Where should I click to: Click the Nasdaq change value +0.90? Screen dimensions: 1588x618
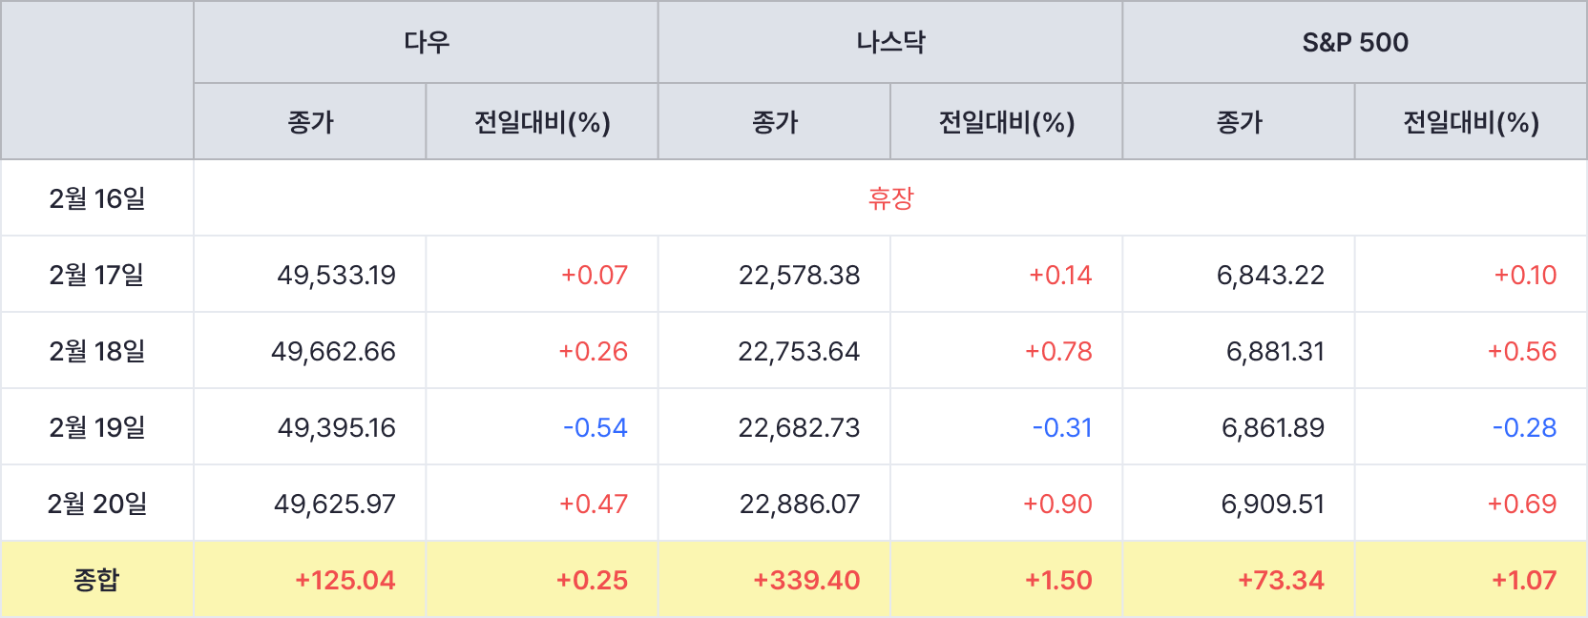tap(1057, 504)
